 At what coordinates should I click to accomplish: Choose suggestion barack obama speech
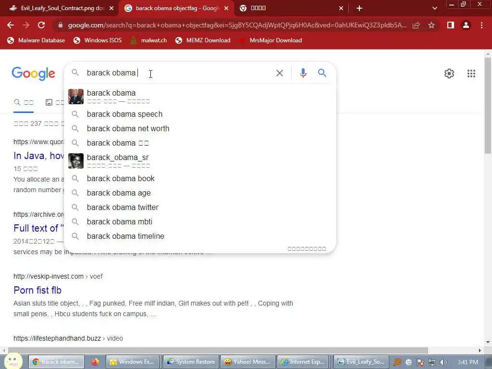click(200, 114)
